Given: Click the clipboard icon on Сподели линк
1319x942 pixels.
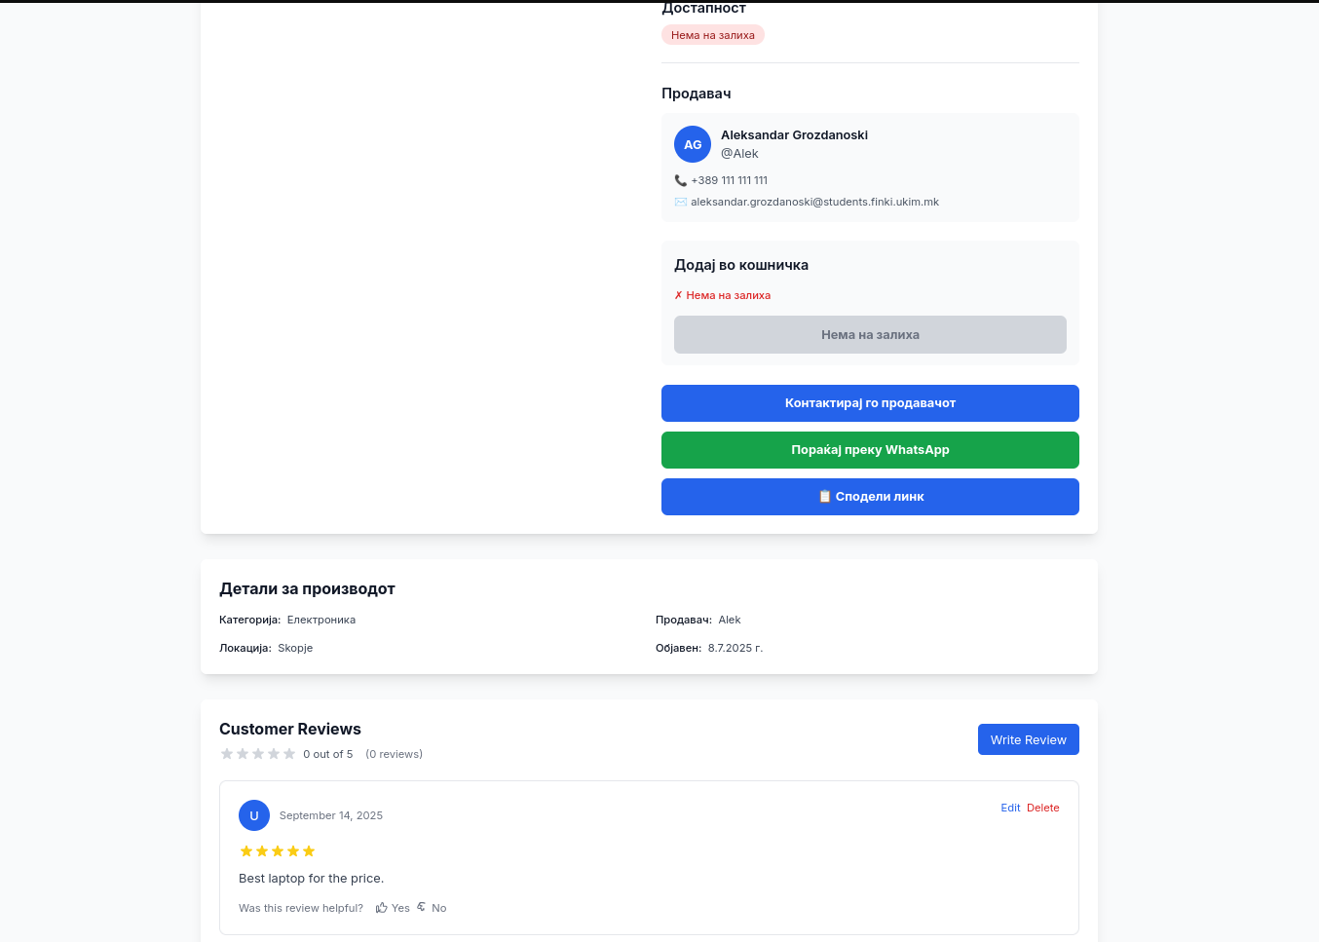Looking at the screenshot, I should [x=824, y=497].
